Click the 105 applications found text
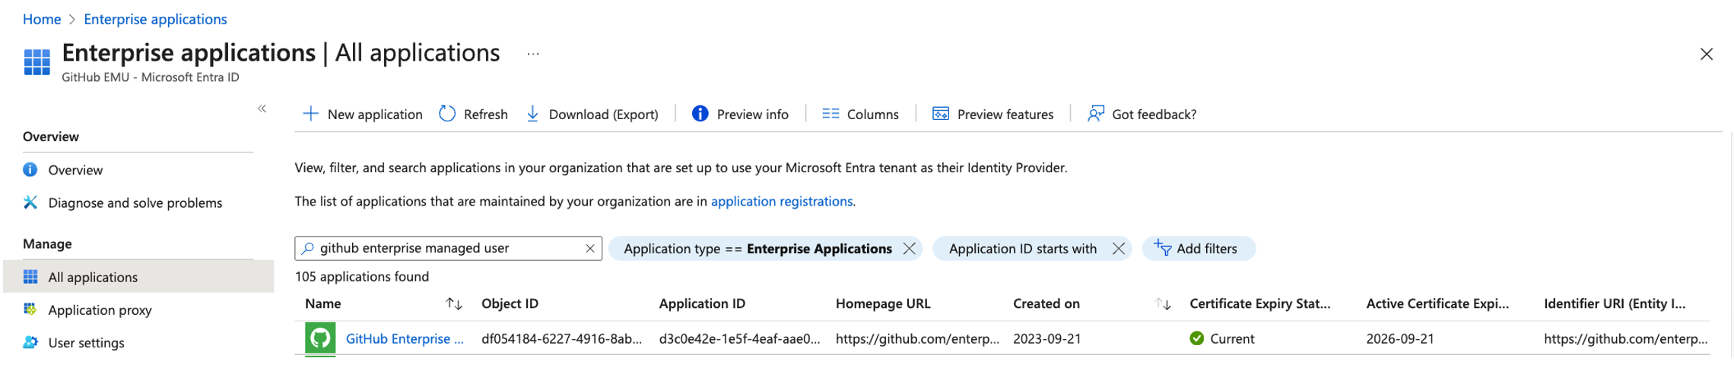 (x=362, y=277)
